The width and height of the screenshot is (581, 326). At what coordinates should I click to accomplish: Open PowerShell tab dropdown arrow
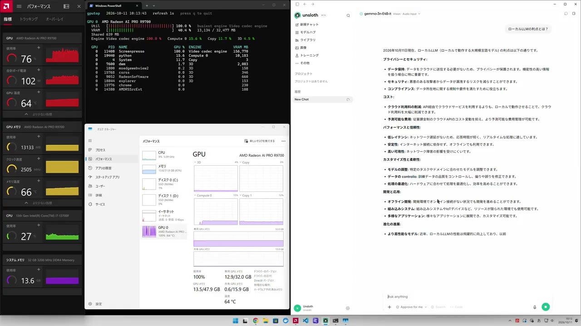click(x=154, y=5)
